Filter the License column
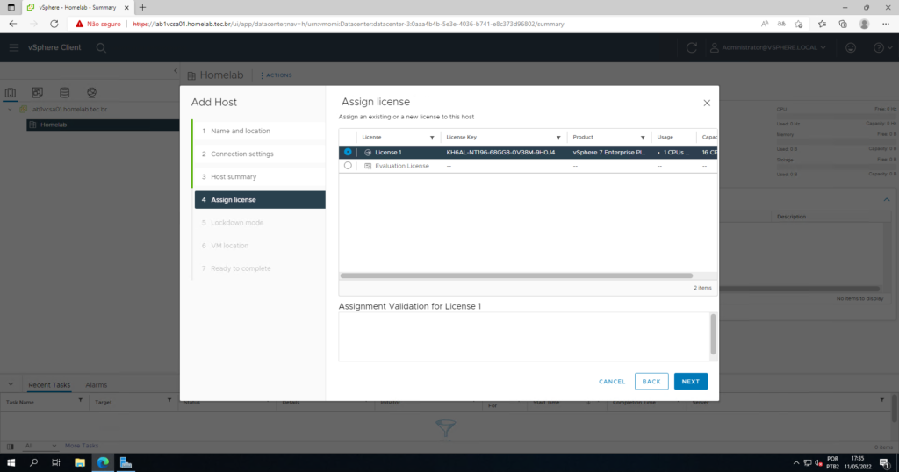Image resolution: width=899 pixels, height=472 pixels. pos(432,138)
